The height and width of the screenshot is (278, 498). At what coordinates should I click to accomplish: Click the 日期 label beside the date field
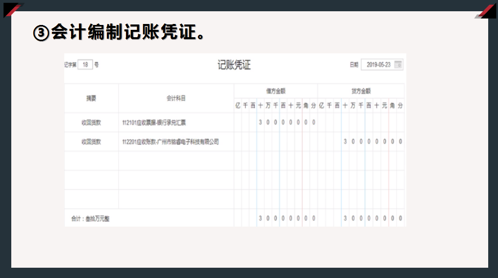pos(354,65)
